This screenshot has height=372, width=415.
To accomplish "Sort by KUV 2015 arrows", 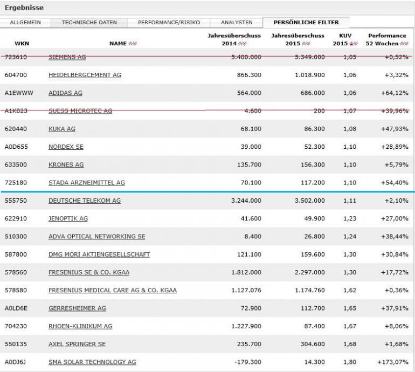I will pos(354,44).
